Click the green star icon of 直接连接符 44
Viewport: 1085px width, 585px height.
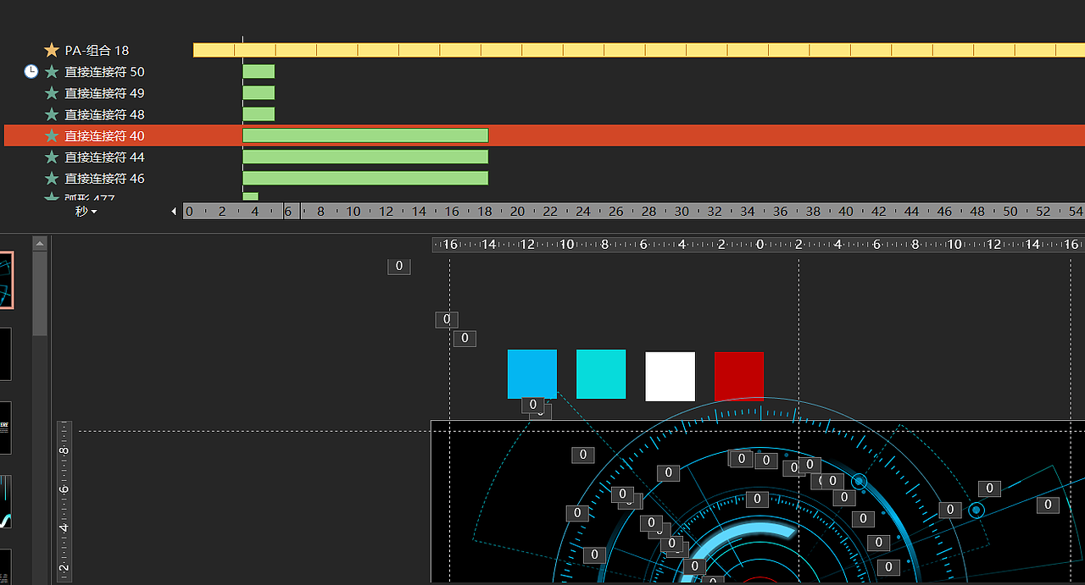click(52, 157)
